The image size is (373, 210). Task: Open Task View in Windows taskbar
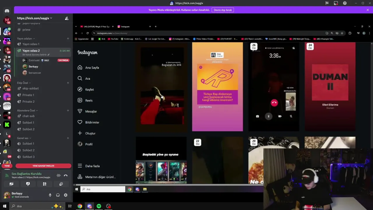click(70, 206)
